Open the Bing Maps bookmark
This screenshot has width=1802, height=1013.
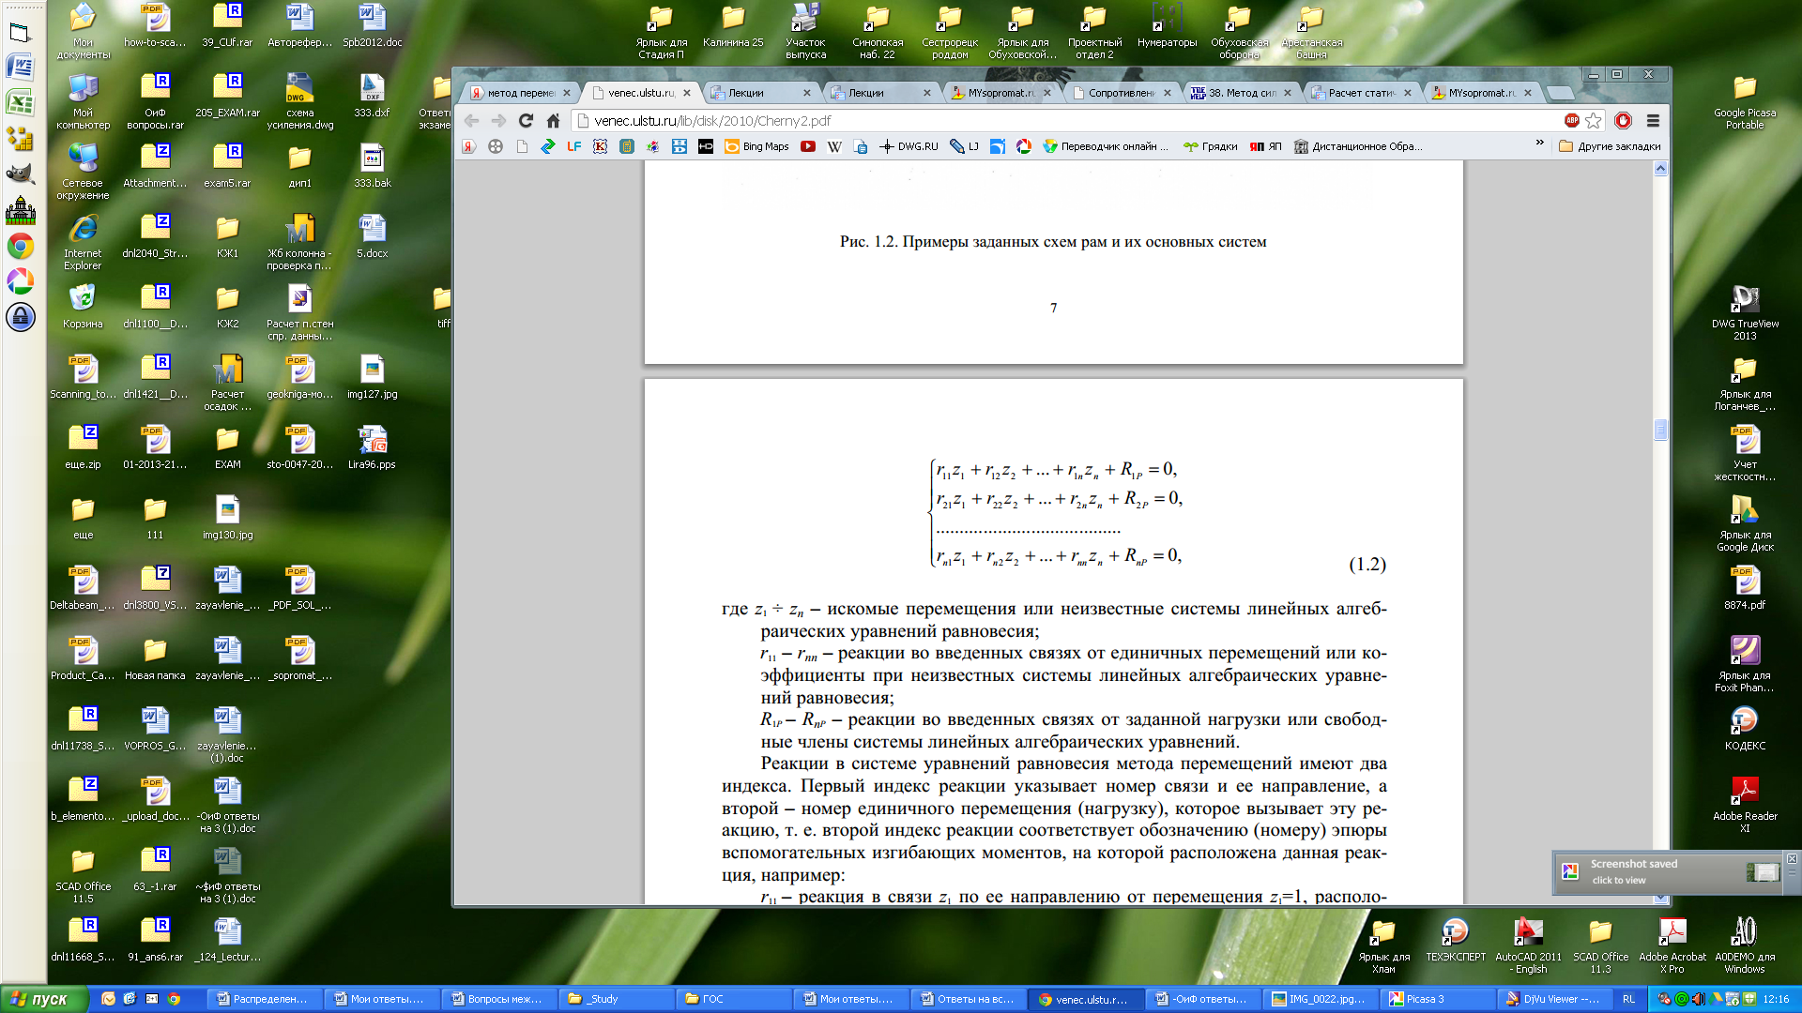point(756,146)
